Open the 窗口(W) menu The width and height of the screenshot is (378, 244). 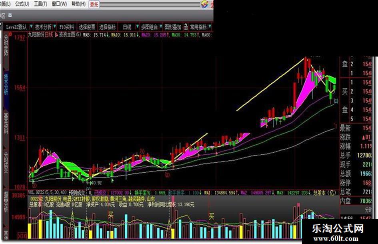click(x=59, y=4)
